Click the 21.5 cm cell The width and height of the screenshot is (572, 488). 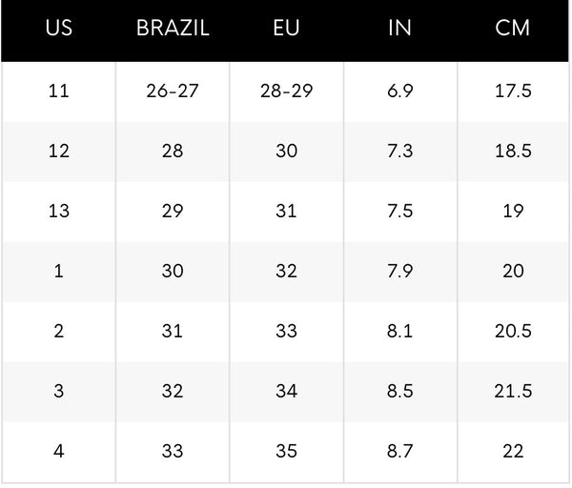click(x=513, y=391)
